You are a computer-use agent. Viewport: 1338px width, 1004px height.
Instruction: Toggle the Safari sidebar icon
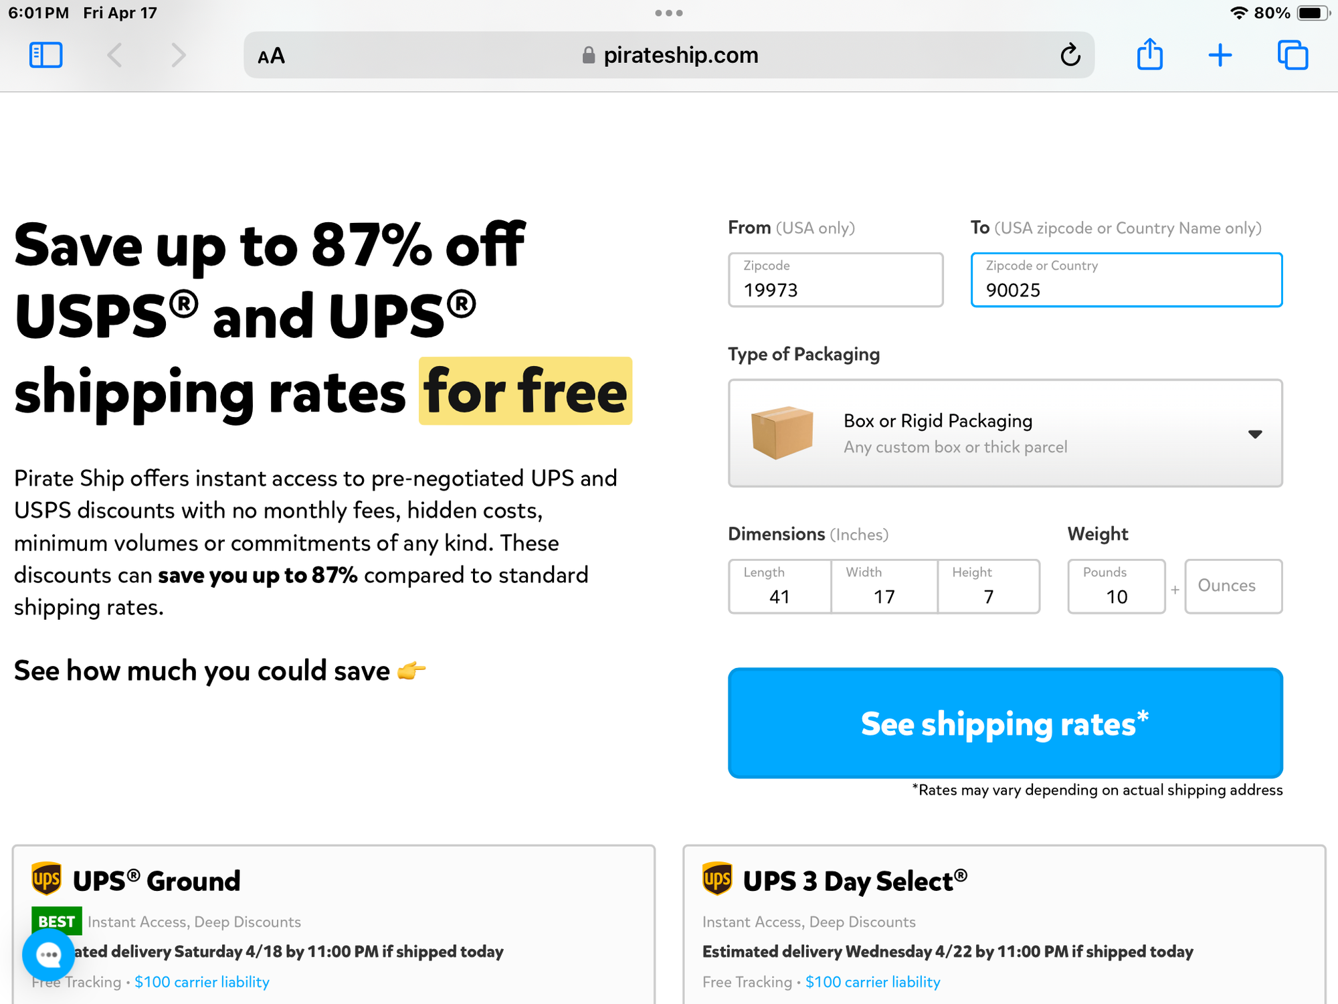[x=45, y=55]
